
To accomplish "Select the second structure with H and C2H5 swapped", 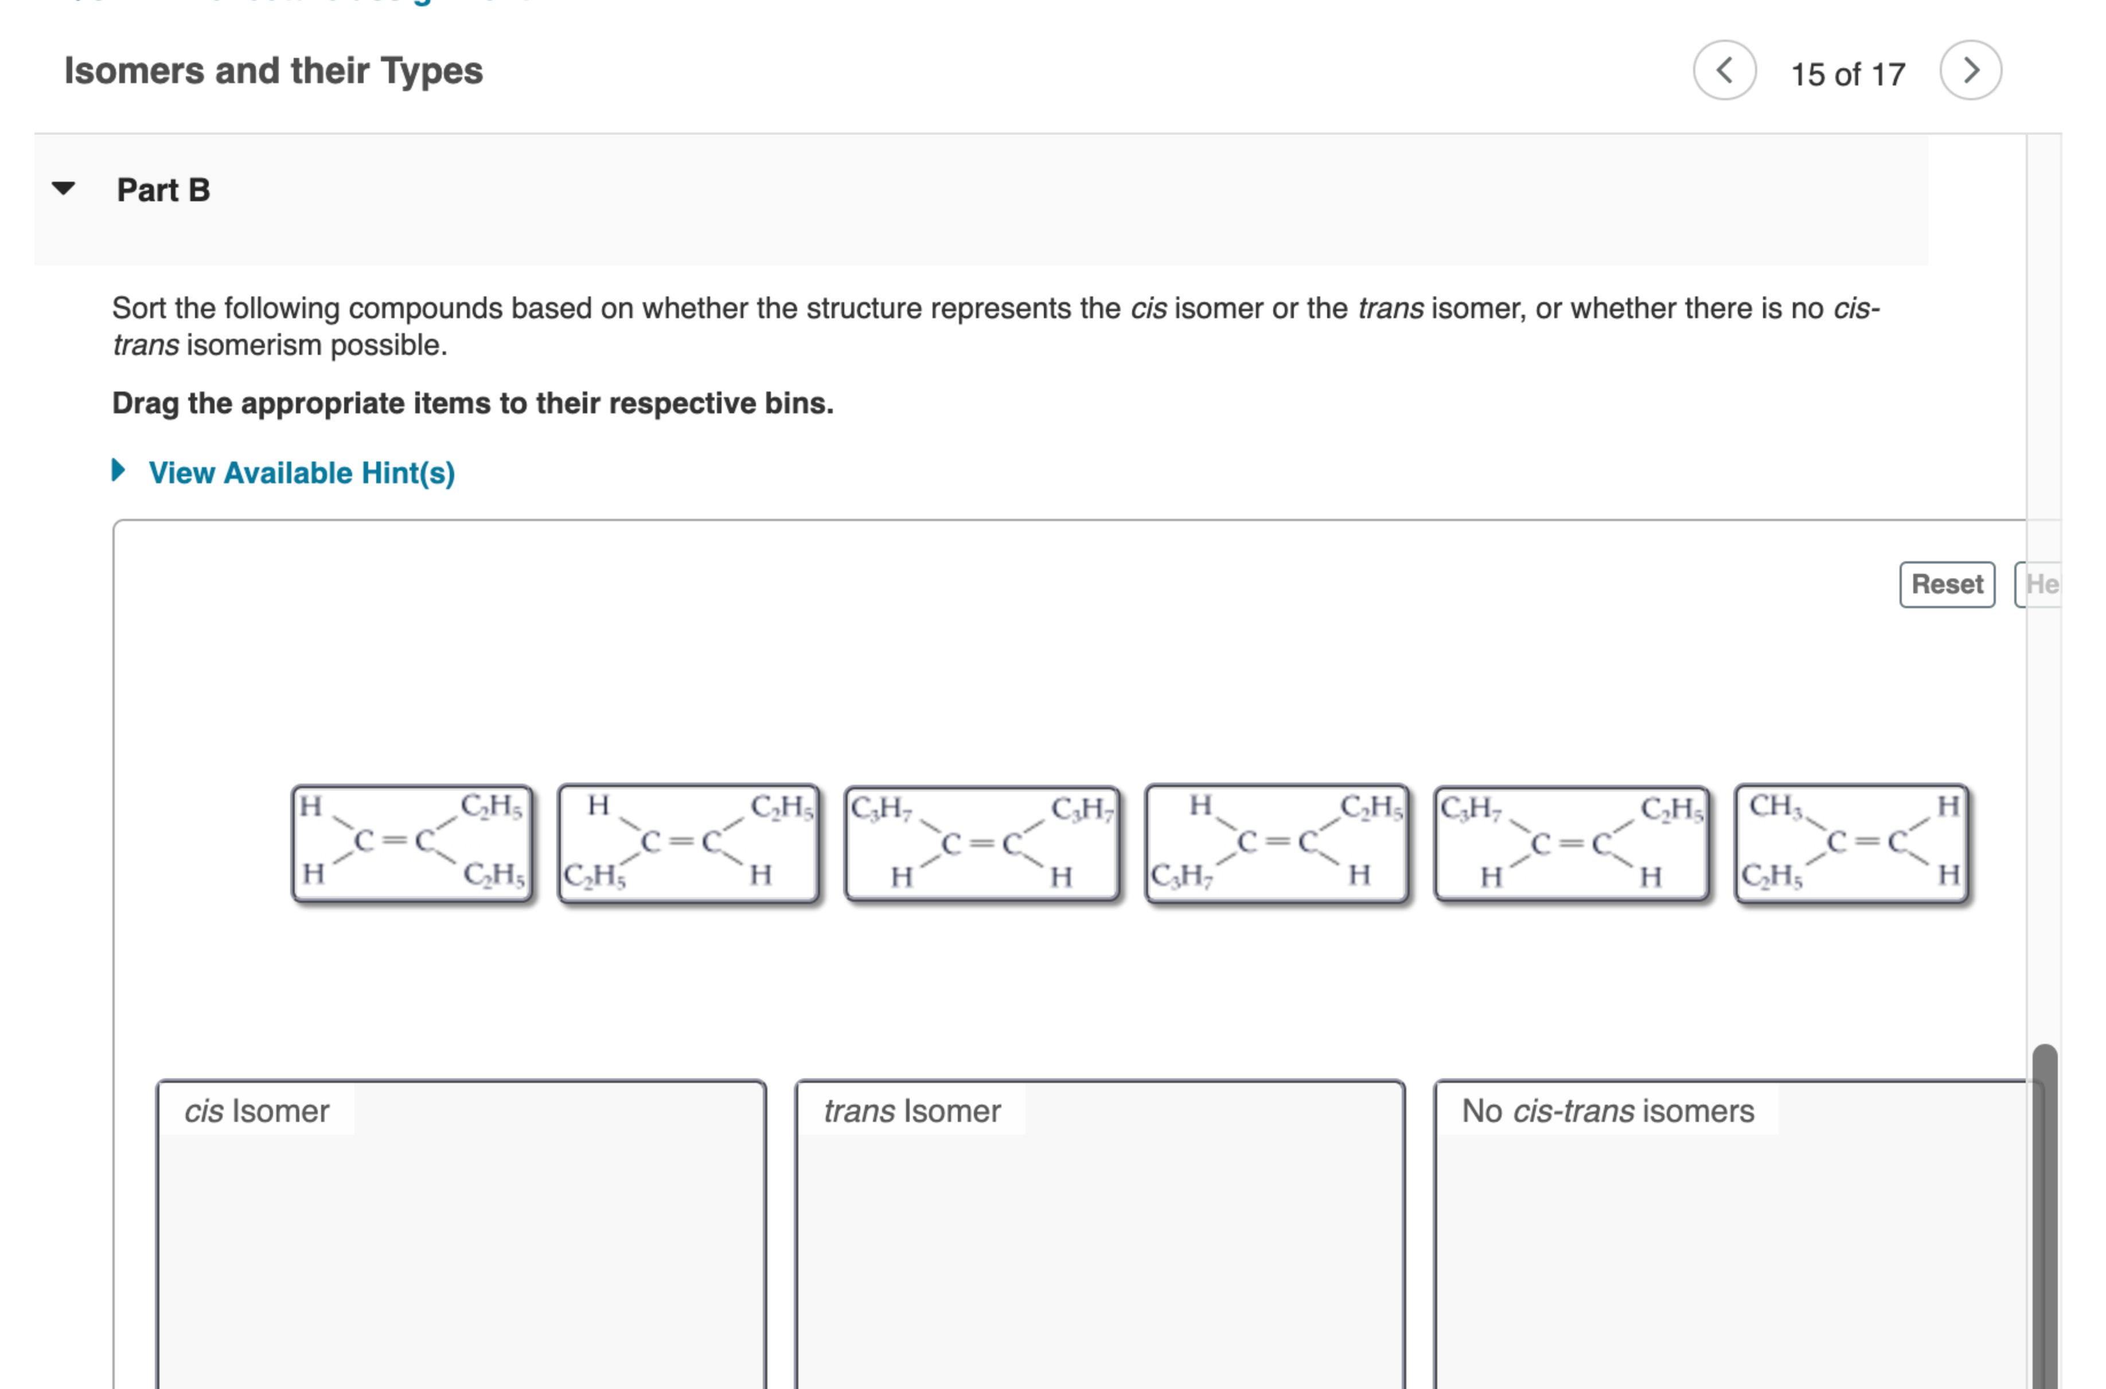I will coord(689,842).
